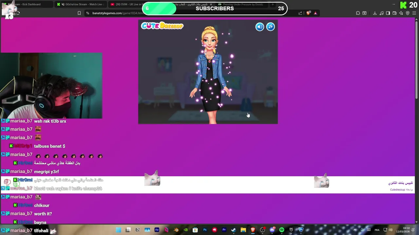Open File Explorer from the taskbar
419x235 pixels.
243,230
